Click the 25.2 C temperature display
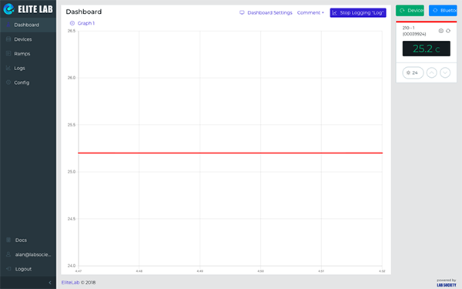462x289 pixels. tap(427, 49)
